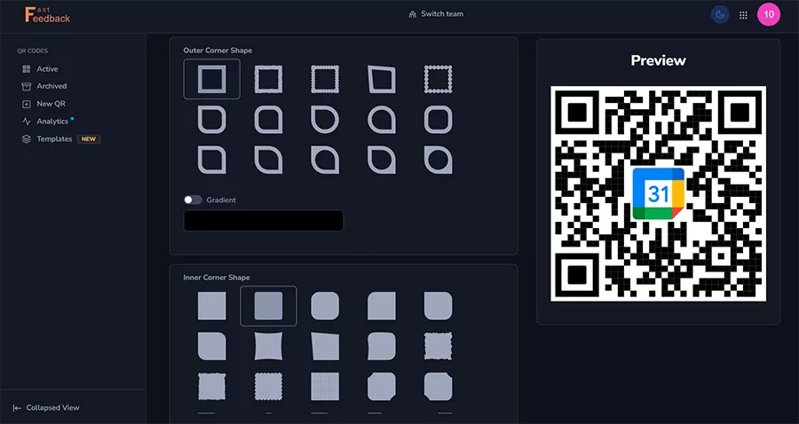799x424 pixels.
Task: Enable the Gradient toggle
Action: pos(193,200)
